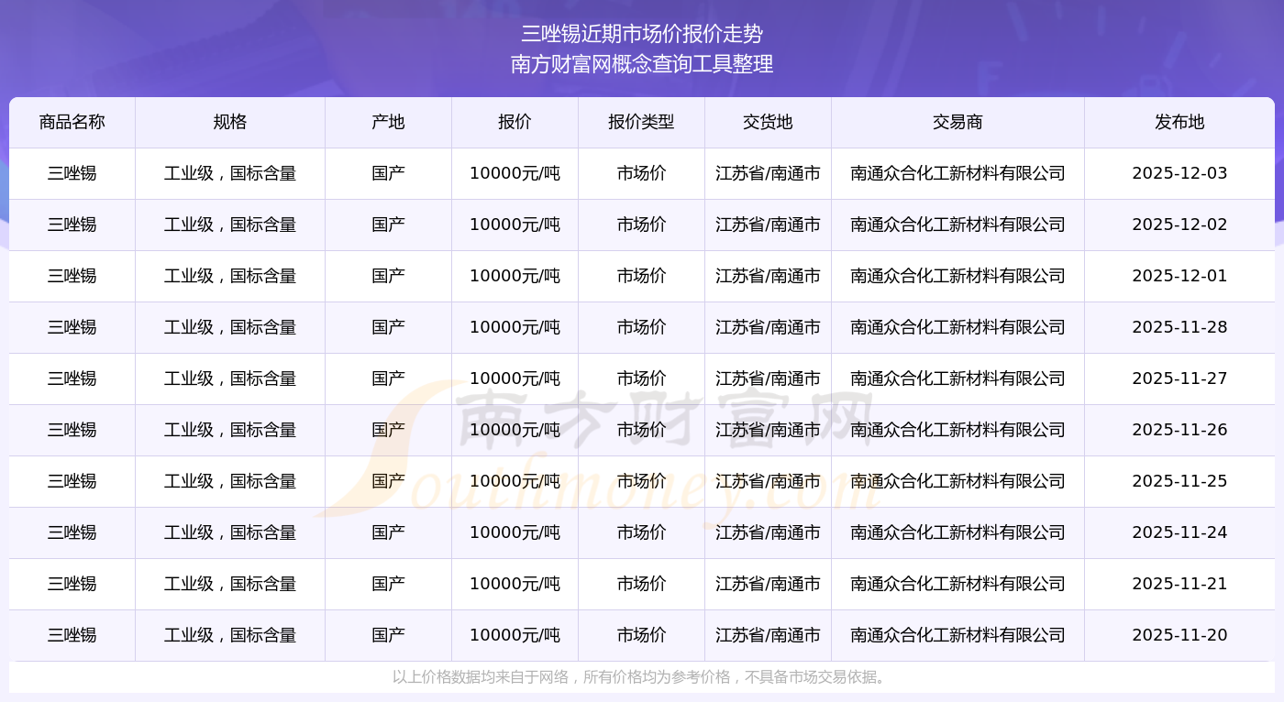Viewport: 1284px width, 702px height.
Task: Select the 2025-11-28 date cell
Action: [1179, 327]
